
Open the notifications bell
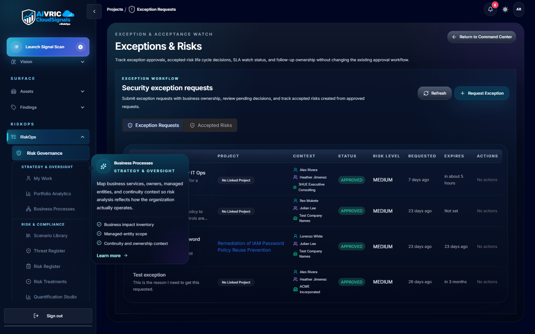pyautogui.click(x=490, y=9)
